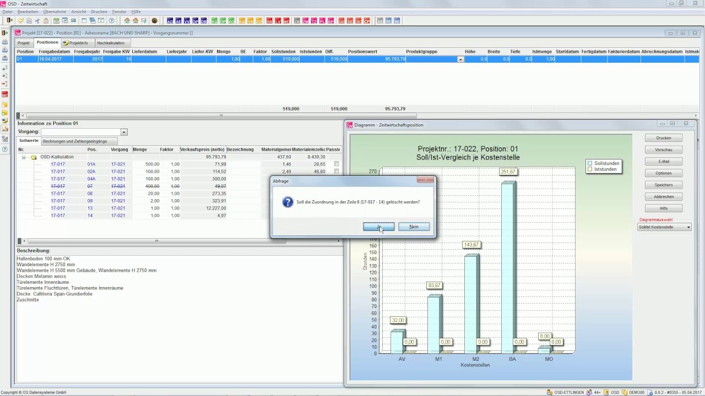
Task: Click the red BW toolbar icon
Action: click(x=270, y=21)
